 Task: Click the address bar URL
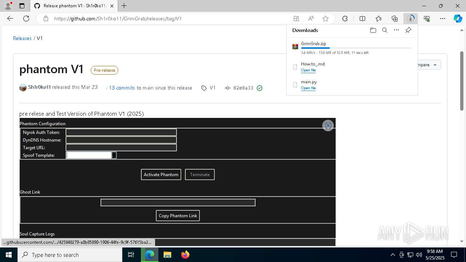pos(118,19)
